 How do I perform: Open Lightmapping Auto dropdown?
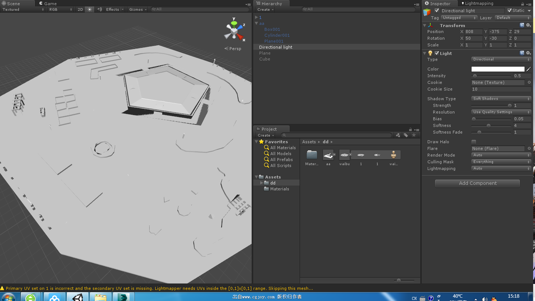(x=501, y=169)
